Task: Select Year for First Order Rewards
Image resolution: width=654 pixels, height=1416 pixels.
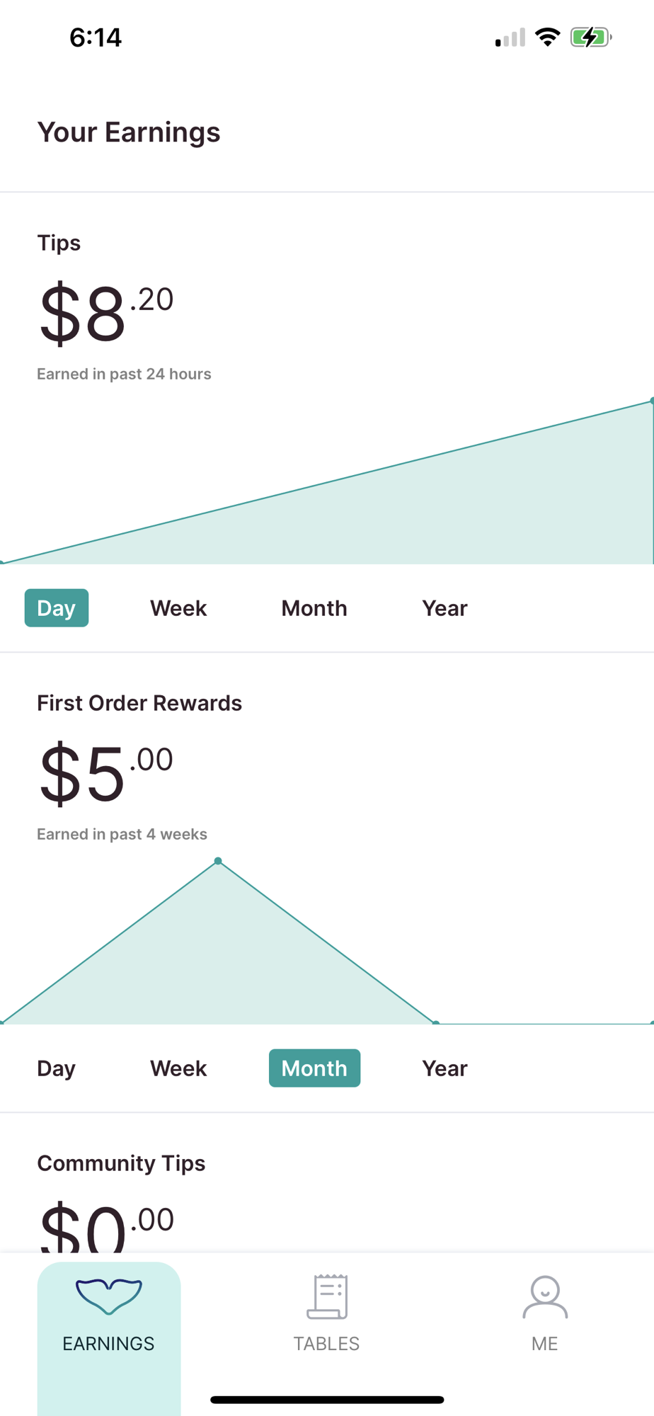Action: pos(444,1068)
